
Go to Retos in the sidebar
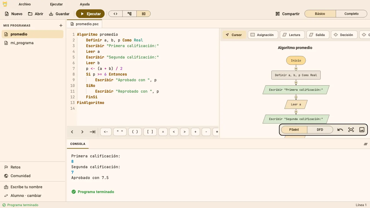pos(33,167)
